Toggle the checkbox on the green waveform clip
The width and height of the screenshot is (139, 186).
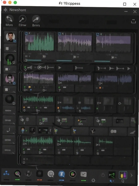(x=26, y=33)
